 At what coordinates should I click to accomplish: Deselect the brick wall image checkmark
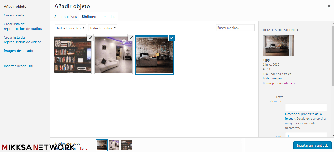click(172, 38)
